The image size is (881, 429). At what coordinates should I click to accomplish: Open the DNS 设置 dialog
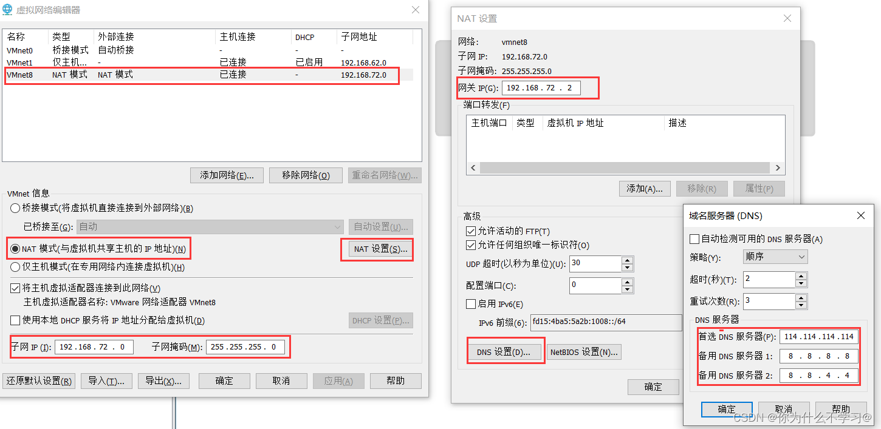[506, 350]
